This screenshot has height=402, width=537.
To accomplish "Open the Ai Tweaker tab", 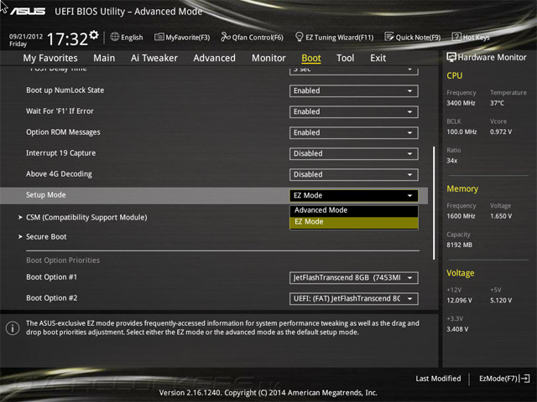I will (154, 58).
